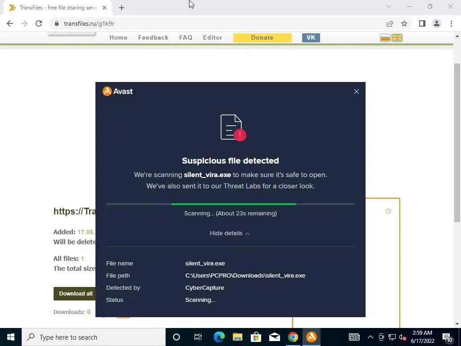Screen dimensions: 461x346
Task: Open Microsoft Store from taskbar
Action: tap(256, 337)
